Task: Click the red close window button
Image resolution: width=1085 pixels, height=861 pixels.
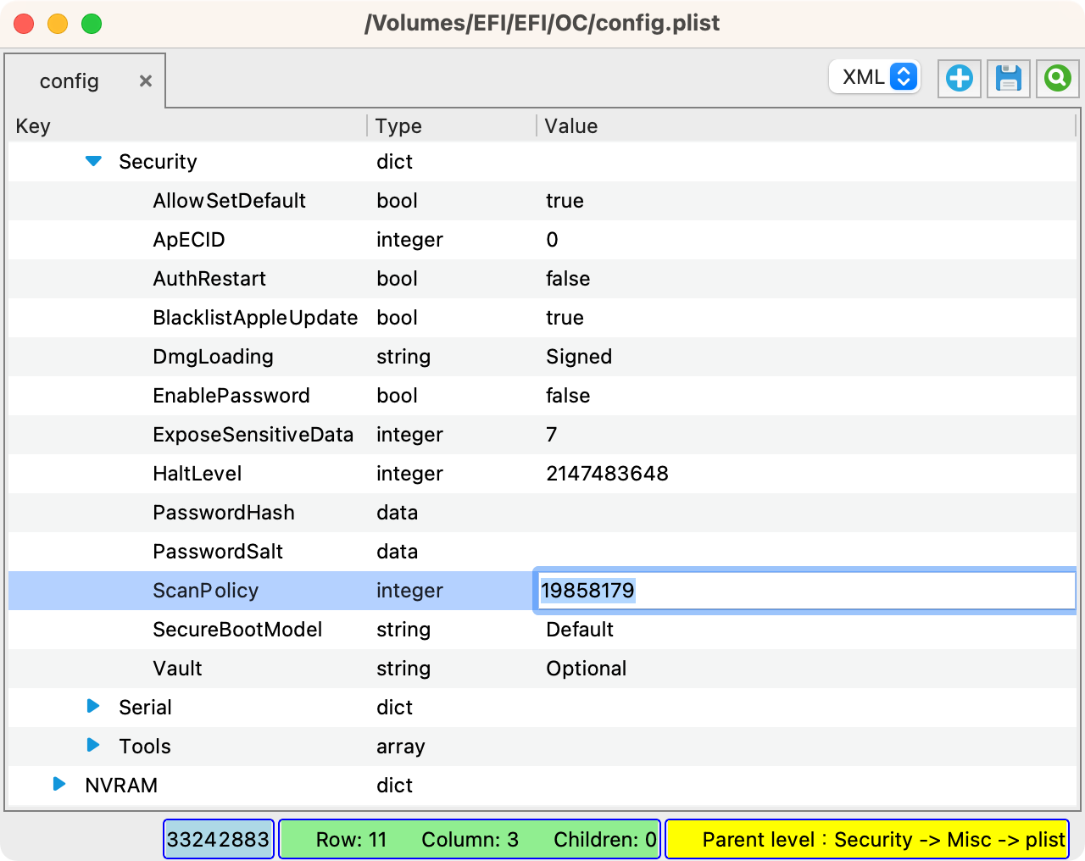Action: (x=24, y=24)
